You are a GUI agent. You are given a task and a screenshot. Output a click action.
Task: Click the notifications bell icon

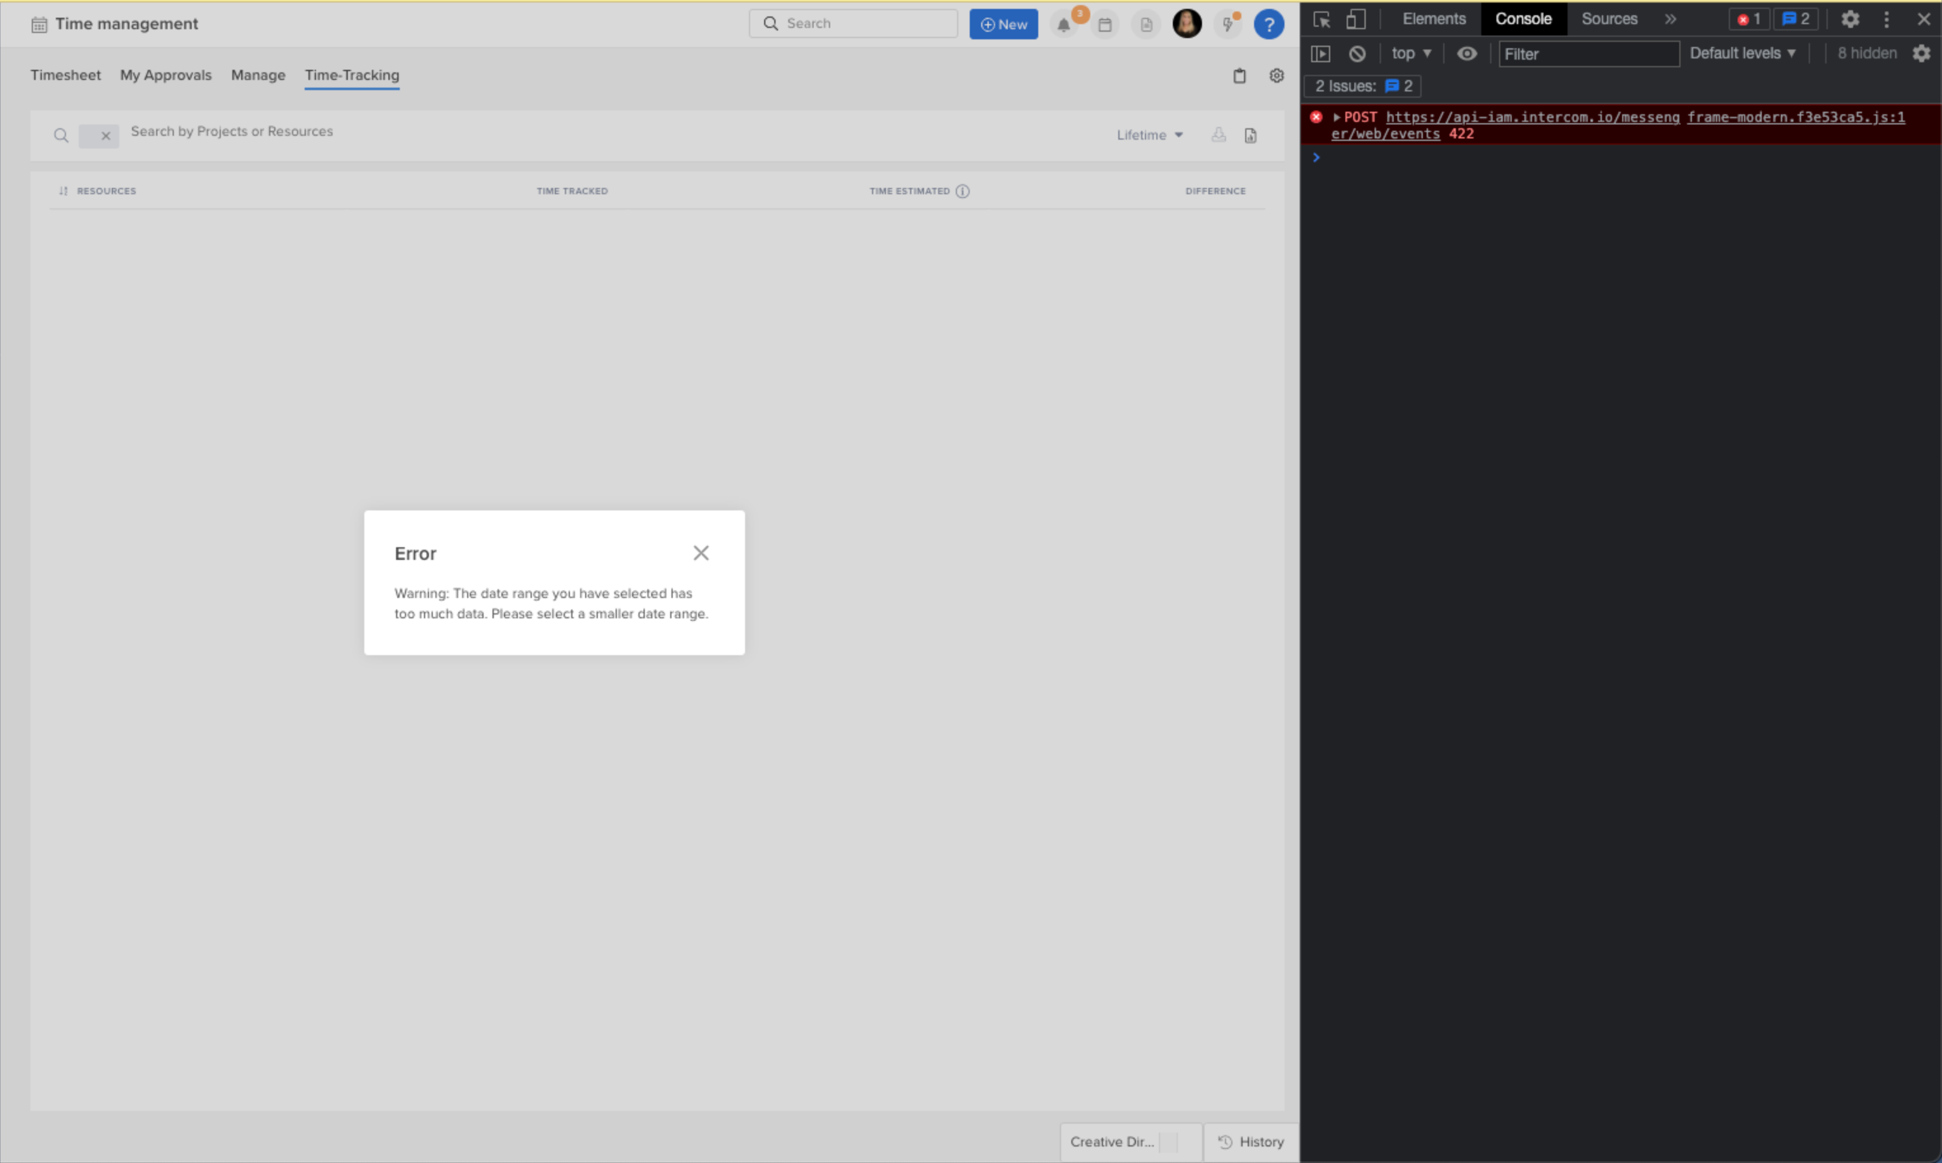(1063, 24)
